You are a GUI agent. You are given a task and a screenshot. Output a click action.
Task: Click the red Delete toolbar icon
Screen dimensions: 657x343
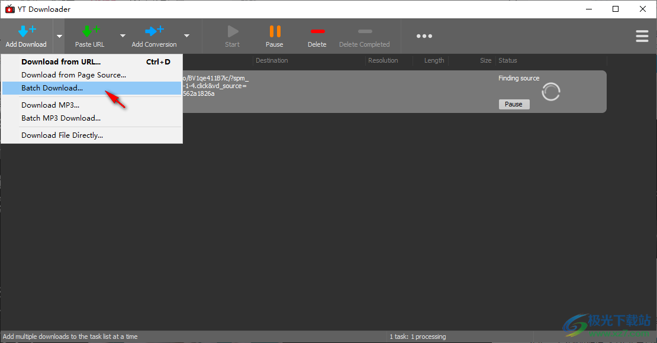317,31
